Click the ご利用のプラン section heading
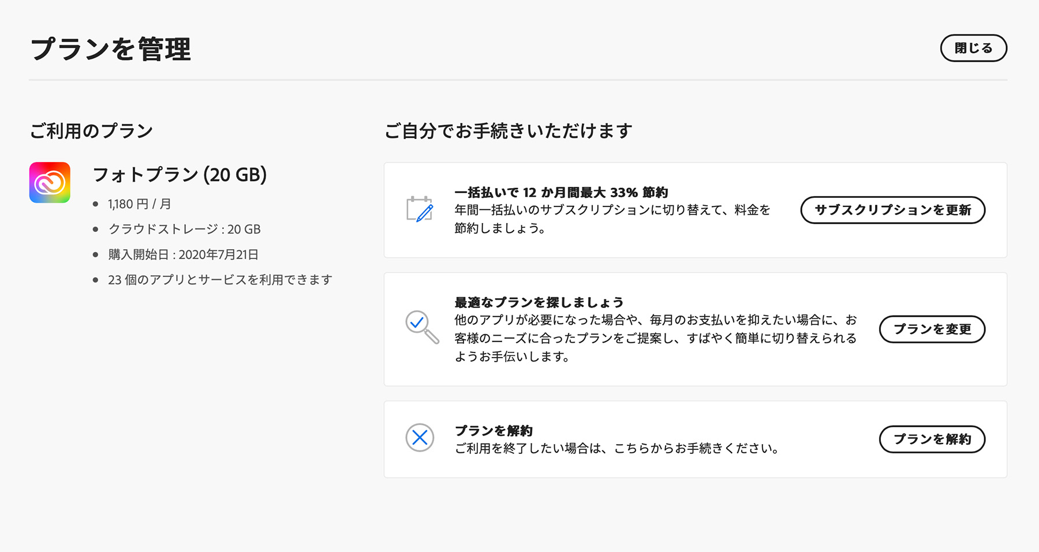Viewport: 1039px width, 552px height. [91, 131]
